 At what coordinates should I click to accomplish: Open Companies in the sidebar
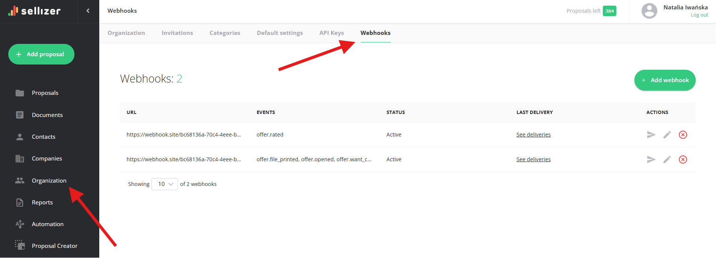click(x=47, y=159)
